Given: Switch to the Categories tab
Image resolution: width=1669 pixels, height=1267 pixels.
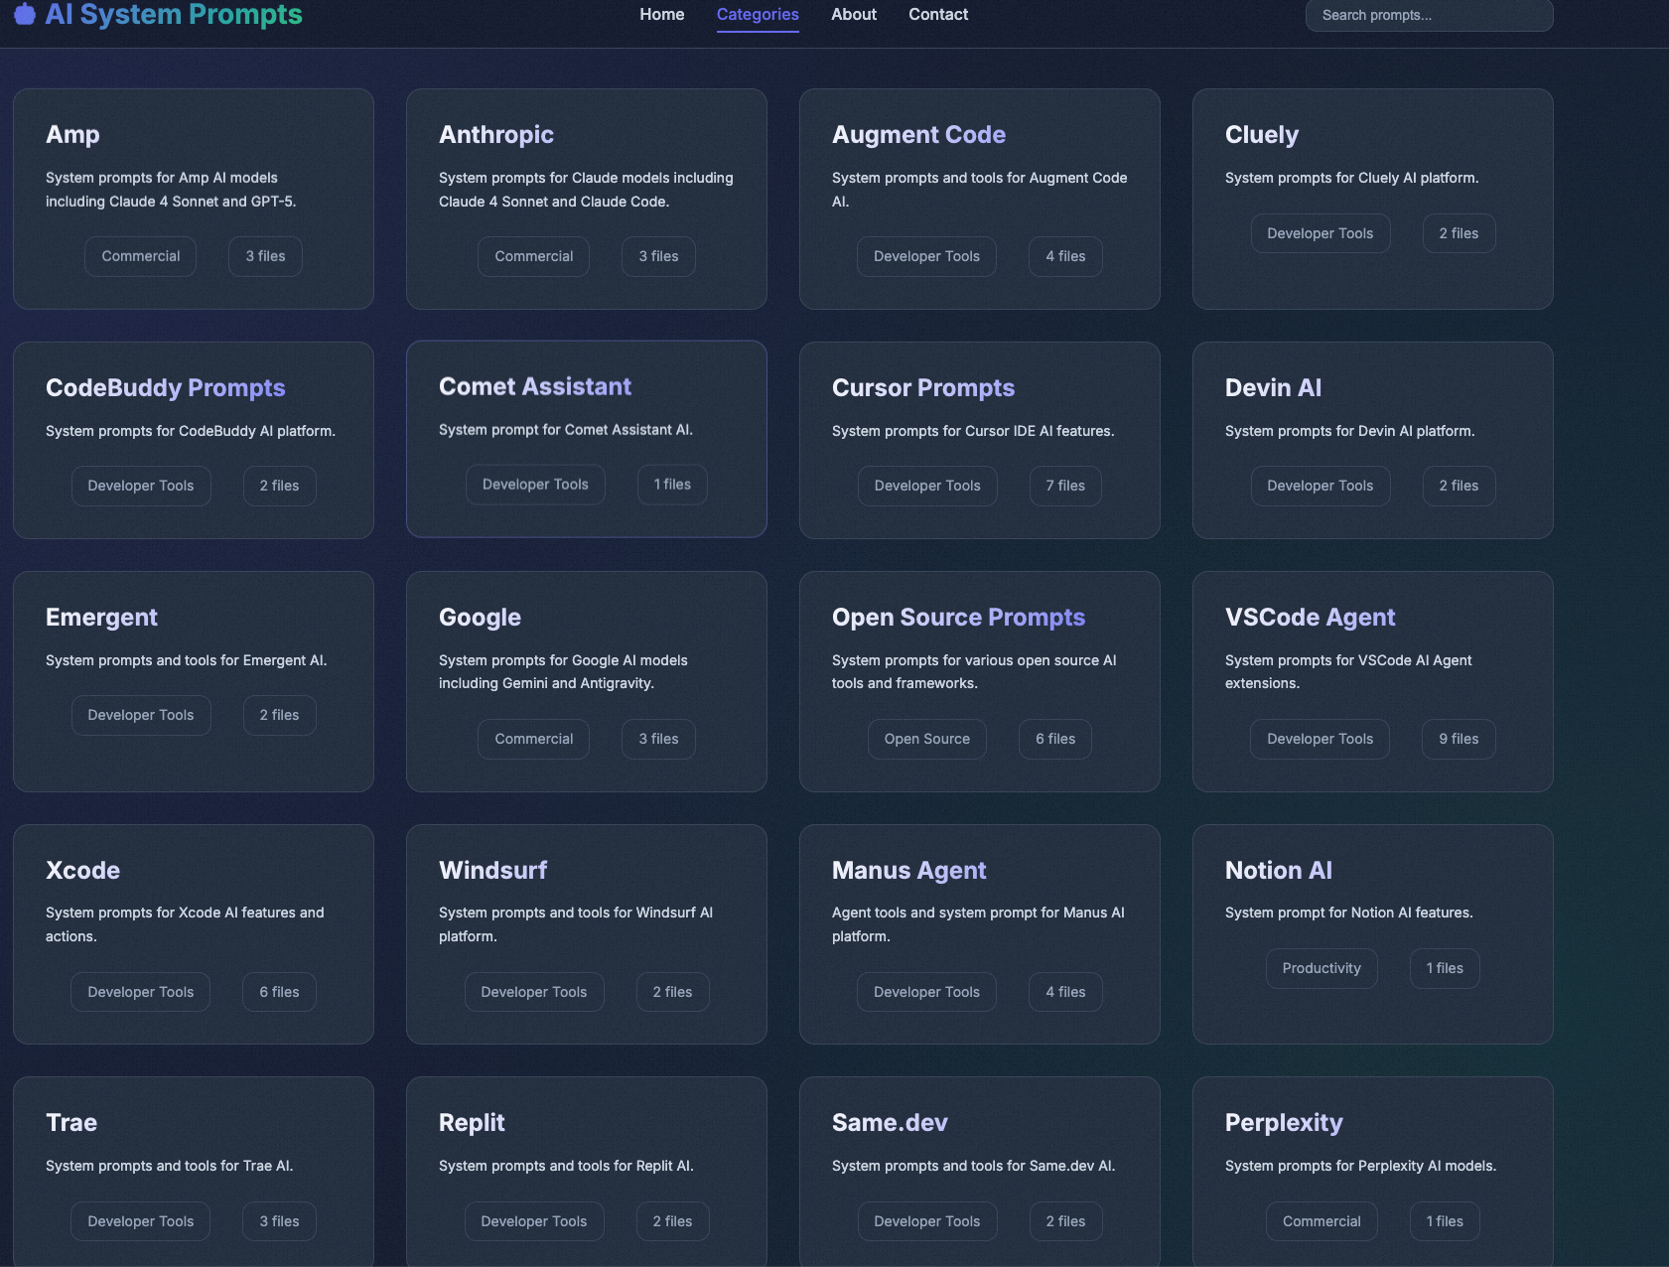Looking at the screenshot, I should 757,14.
